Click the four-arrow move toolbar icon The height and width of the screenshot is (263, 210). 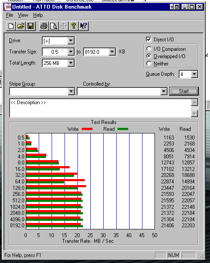click(x=64, y=26)
